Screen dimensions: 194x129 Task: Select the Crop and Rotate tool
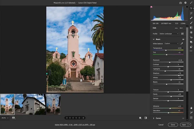click(x=191, y=13)
